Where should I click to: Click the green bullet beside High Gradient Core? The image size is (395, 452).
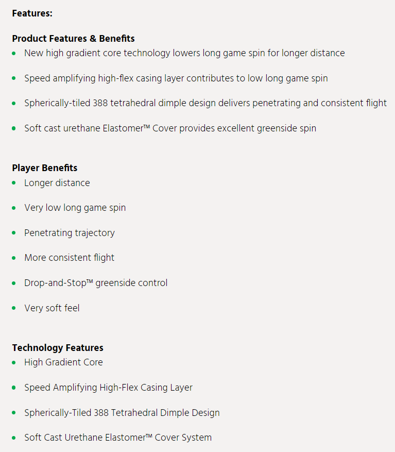point(14,362)
